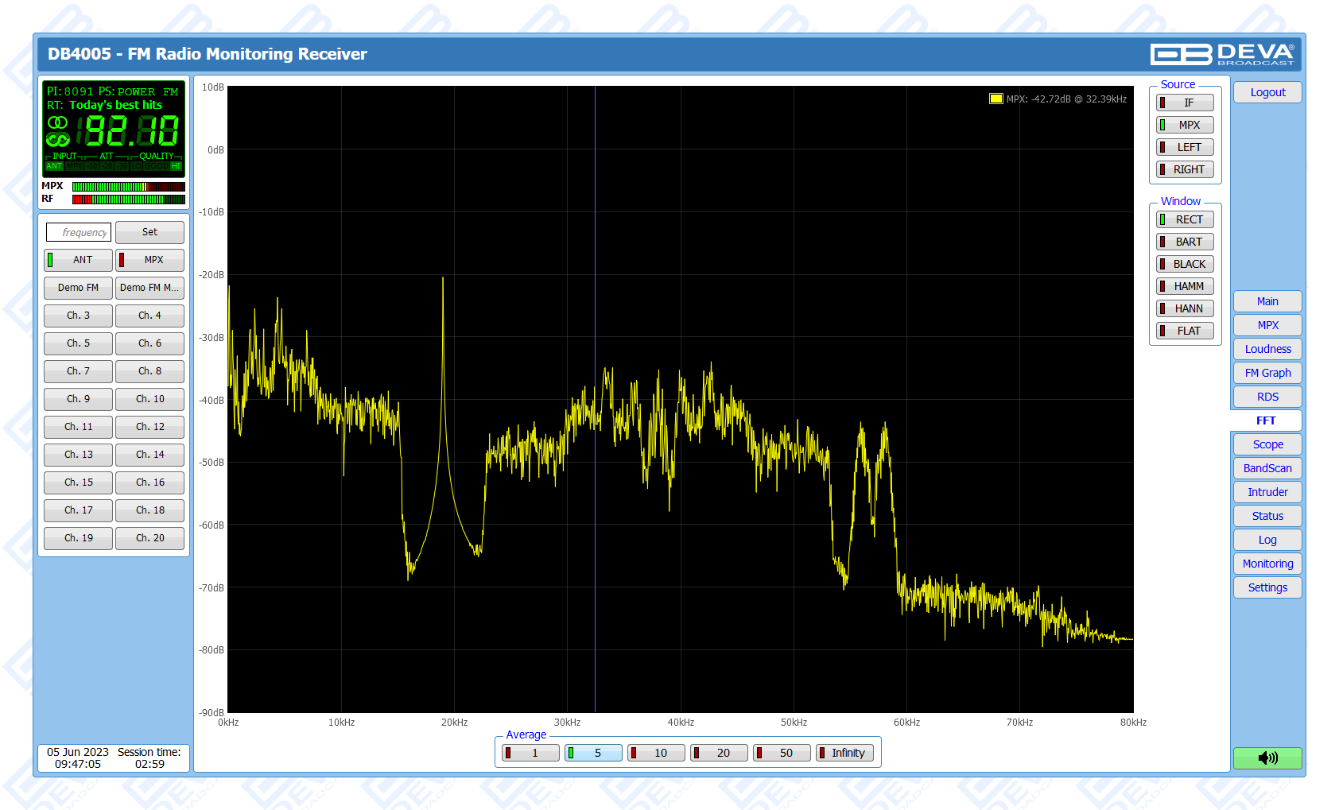
Task: Select LEFT channel as source
Action: coord(1185,147)
